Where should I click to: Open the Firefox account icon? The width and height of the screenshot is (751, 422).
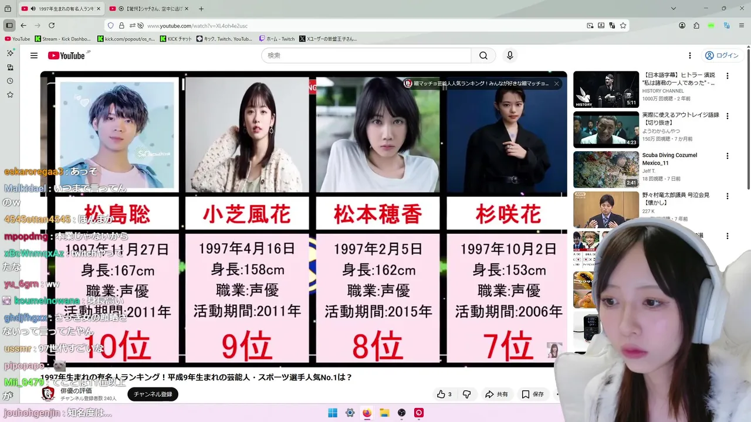(682, 26)
